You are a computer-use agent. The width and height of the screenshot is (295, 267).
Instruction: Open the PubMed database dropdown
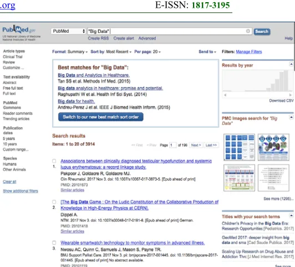[x=69, y=31]
